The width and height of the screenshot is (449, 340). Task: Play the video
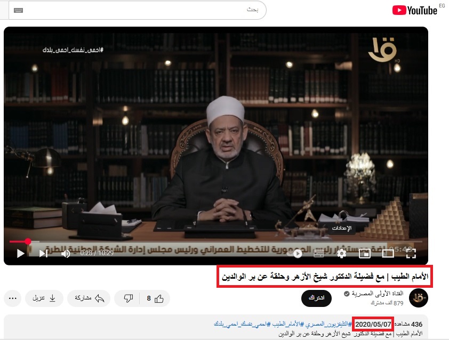[20, 254]
